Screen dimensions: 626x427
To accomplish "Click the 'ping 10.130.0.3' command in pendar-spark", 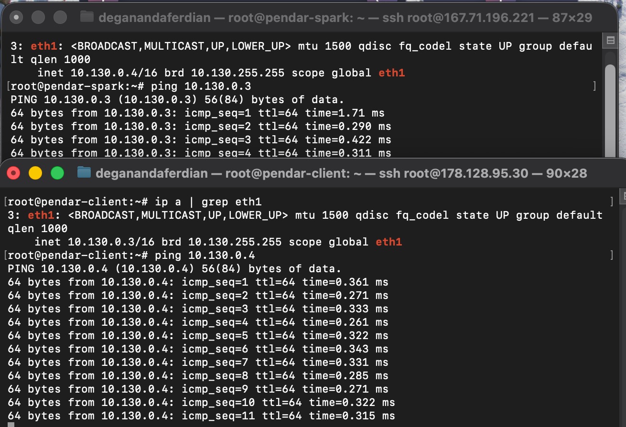I will (x=201, y=86).
